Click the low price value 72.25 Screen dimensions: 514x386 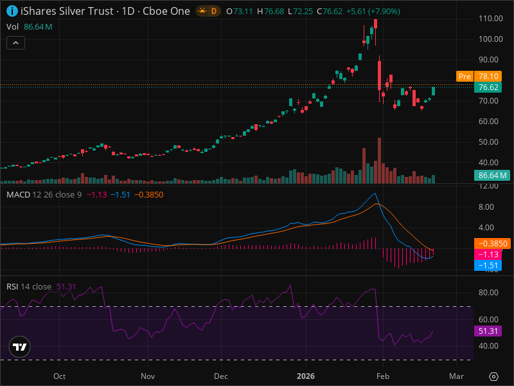tap(303, 12)
